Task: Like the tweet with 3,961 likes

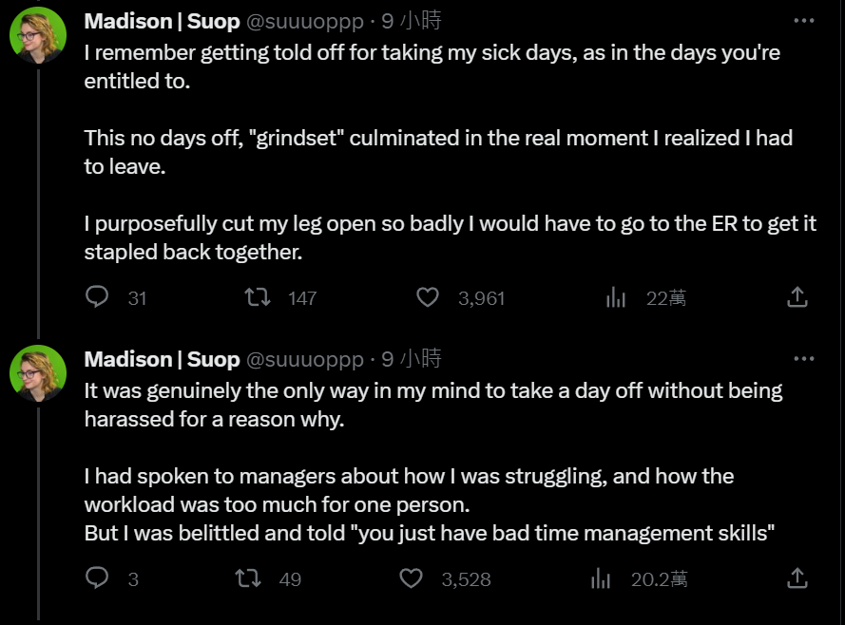Action: pyautogui.click(x=428, y=297)
